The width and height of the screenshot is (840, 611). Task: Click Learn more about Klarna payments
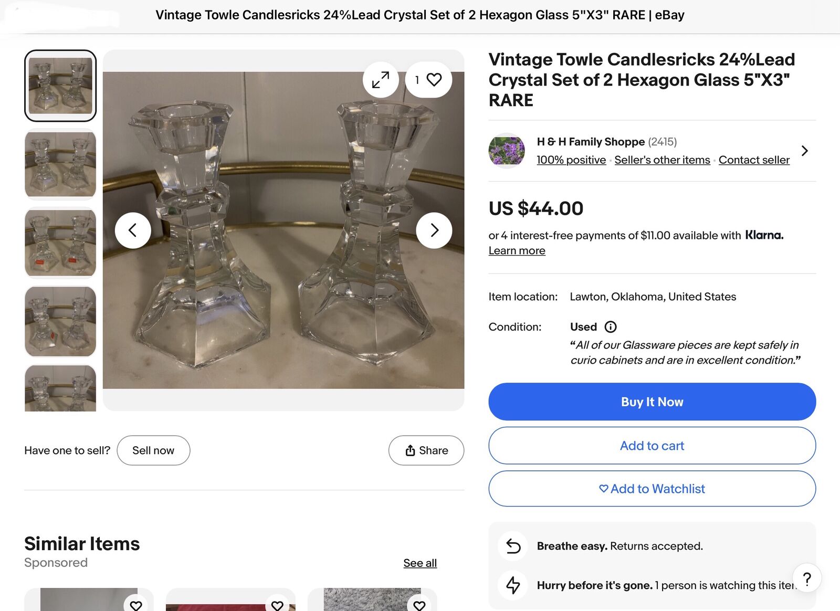[x=517, y=250]
